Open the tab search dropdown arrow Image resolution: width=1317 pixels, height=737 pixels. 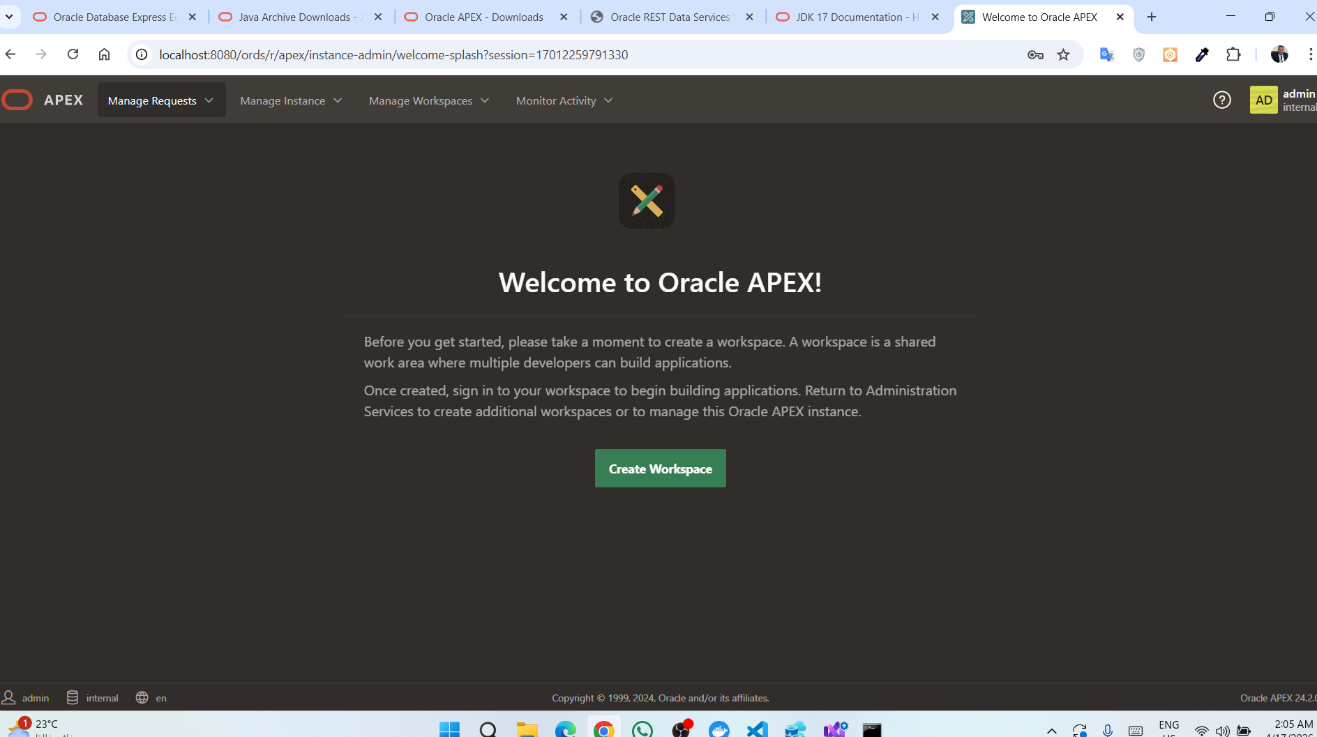click(9, 17)
